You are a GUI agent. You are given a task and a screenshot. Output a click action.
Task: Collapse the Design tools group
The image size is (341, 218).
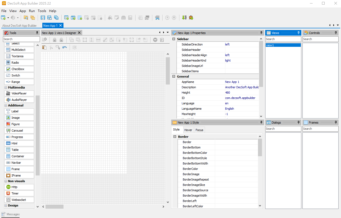tap(6, 205)
